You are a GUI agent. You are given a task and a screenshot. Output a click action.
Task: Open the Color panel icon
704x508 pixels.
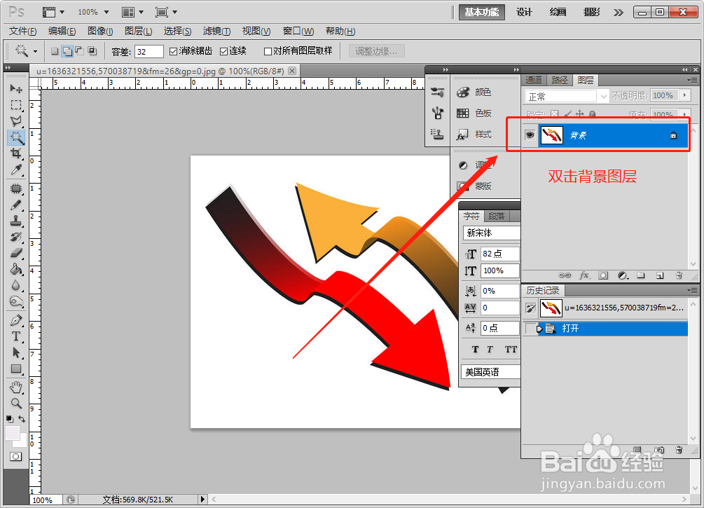pos(463,92)
